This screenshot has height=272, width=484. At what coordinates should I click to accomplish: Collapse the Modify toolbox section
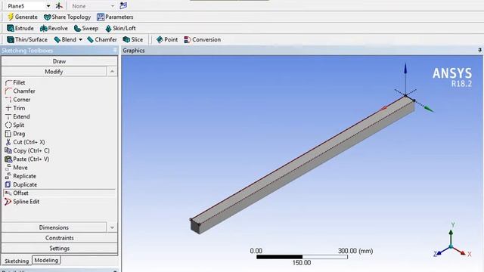pos(54,72)
